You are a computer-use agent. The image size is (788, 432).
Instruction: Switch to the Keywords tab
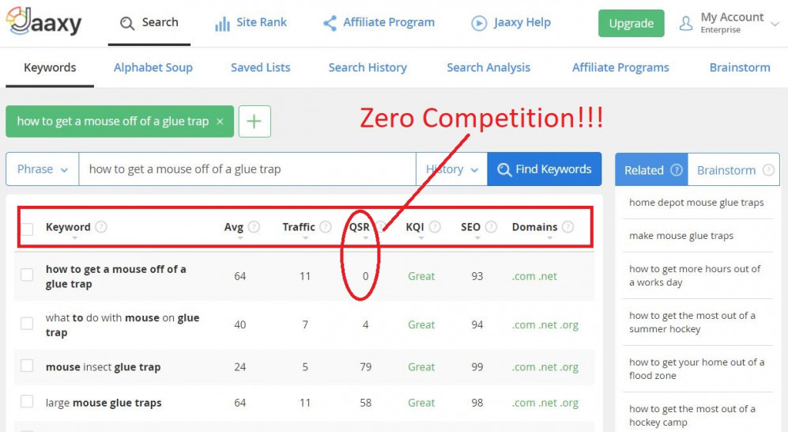tap(50, 67)
